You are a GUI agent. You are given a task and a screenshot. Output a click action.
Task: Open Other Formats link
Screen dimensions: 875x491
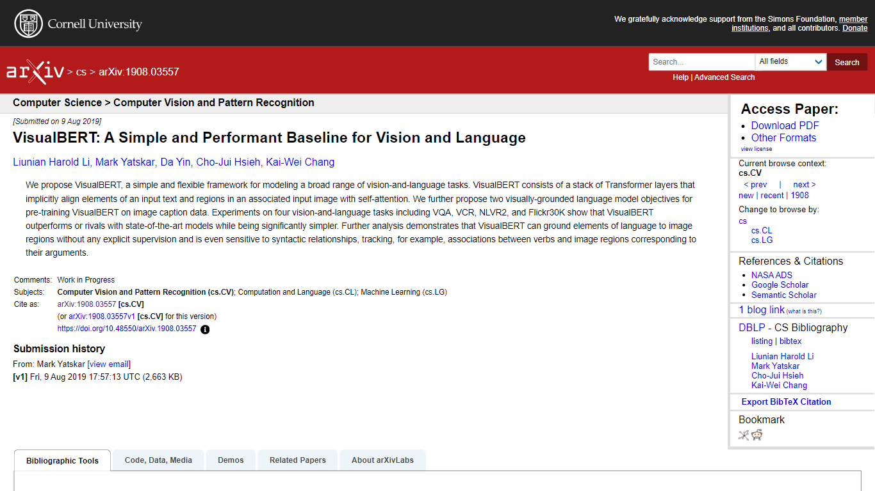[783, 137]
